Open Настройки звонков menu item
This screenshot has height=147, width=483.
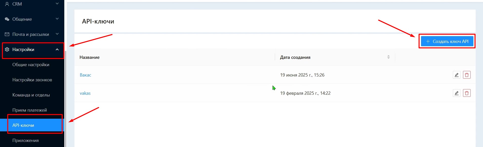[32, 80]
